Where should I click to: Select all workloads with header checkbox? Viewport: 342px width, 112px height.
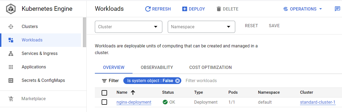point(104,93)
